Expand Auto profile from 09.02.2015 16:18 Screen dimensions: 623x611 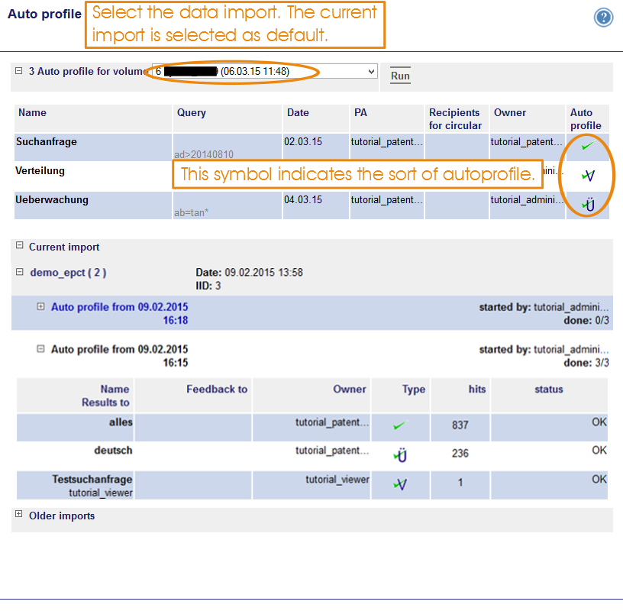coord(40,306)
